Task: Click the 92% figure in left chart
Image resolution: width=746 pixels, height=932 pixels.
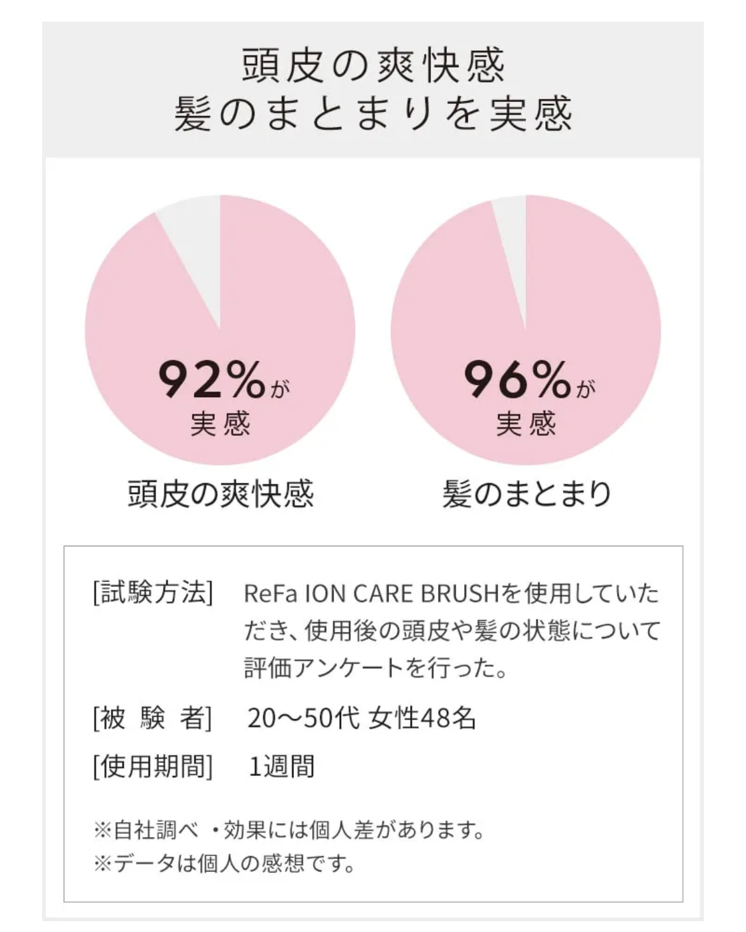Action: click(212, 379)
